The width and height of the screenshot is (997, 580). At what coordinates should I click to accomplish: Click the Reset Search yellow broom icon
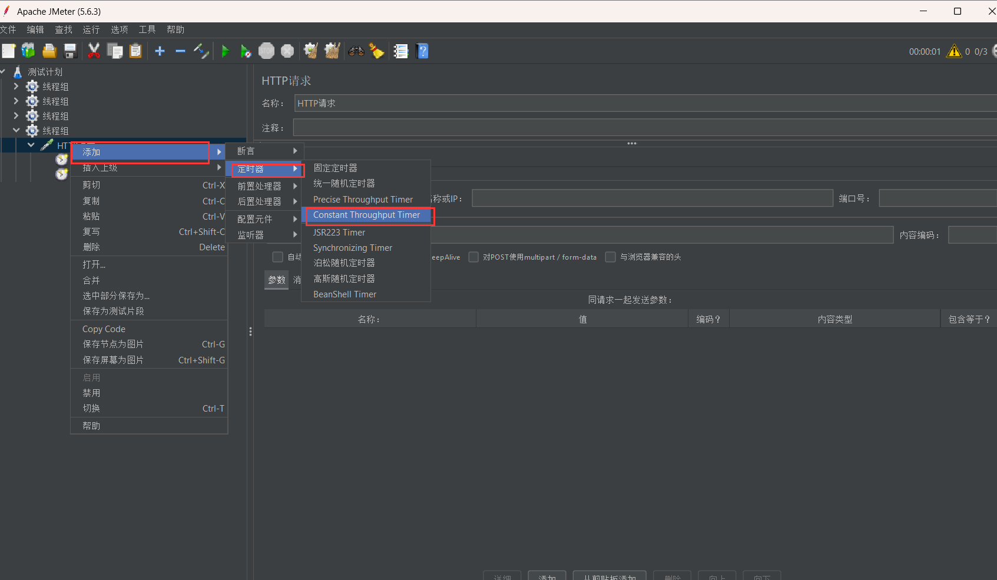(377, 51)
